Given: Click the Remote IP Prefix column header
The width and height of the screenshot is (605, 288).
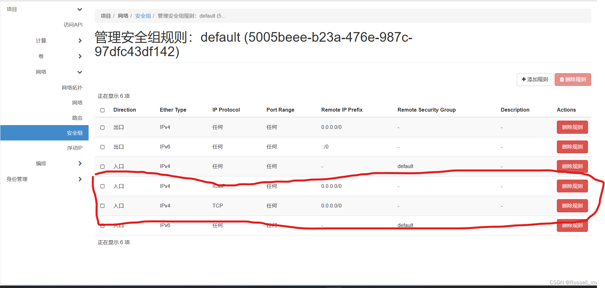Looking at the screenshot, I should click(x=342, y=110).
